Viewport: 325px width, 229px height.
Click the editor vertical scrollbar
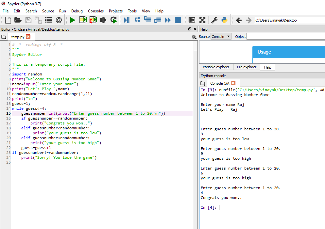click(x=195, y=135)
